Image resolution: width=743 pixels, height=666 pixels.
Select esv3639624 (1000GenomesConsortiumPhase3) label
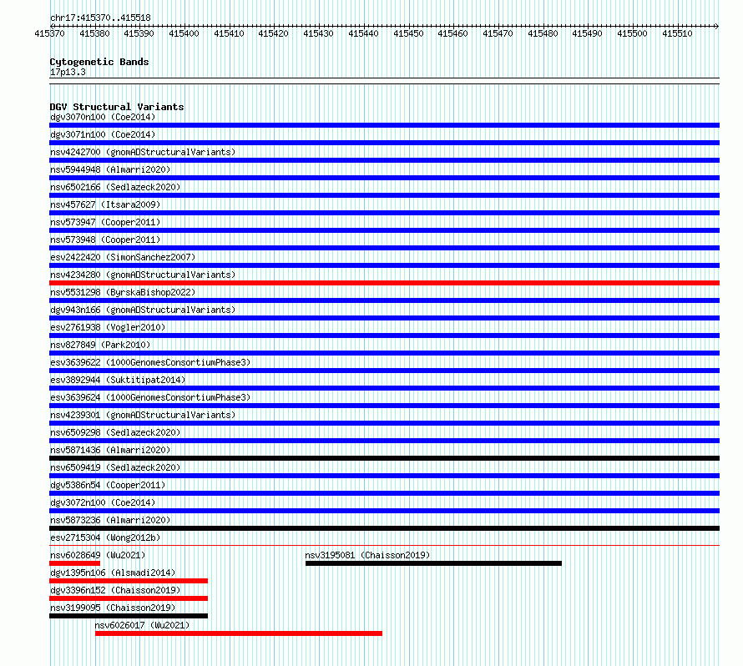coord(150,397)
